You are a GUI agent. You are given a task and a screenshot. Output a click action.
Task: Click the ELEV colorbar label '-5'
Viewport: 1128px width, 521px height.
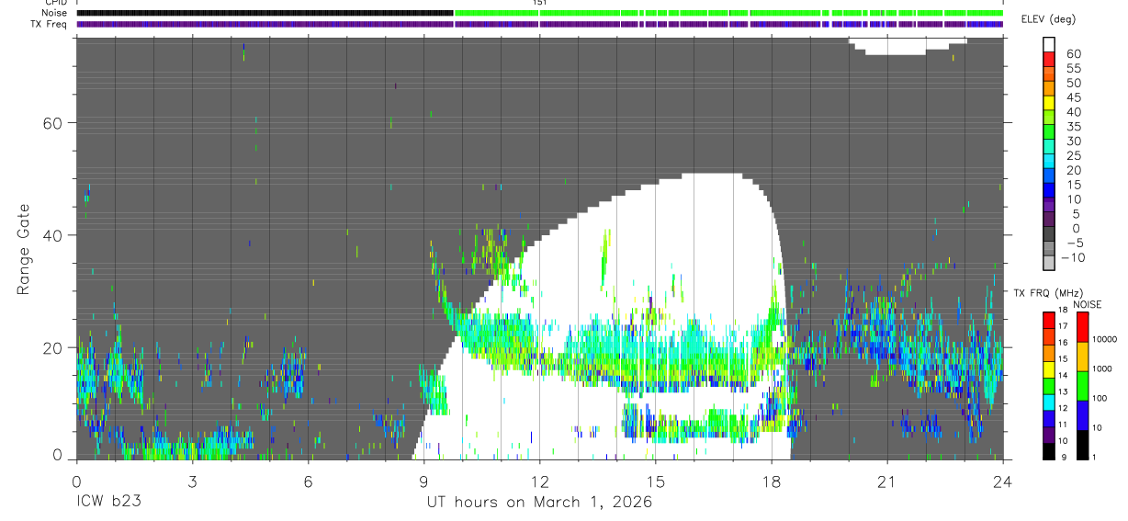pyautogui.click(x=1073, y=243)
